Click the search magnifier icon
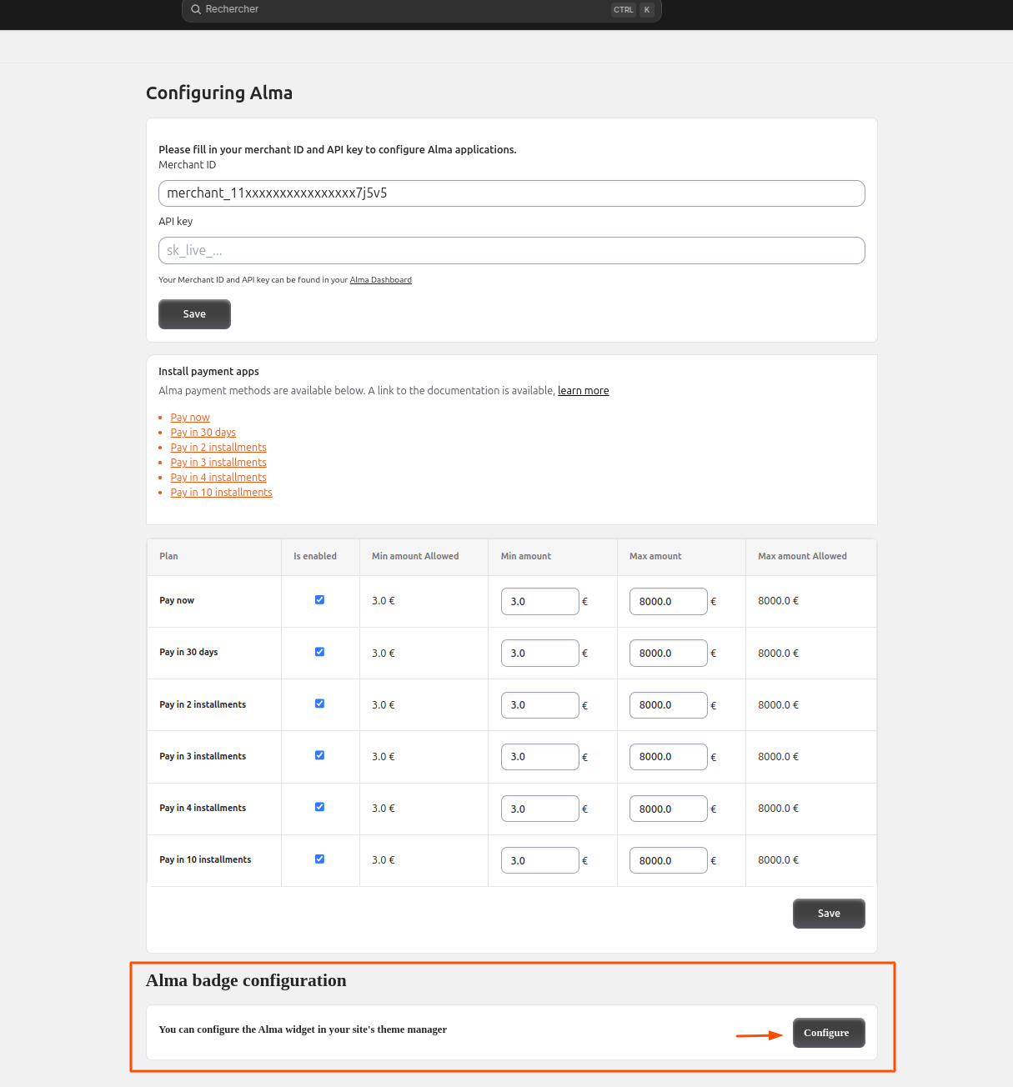 (x=196, y=9)
